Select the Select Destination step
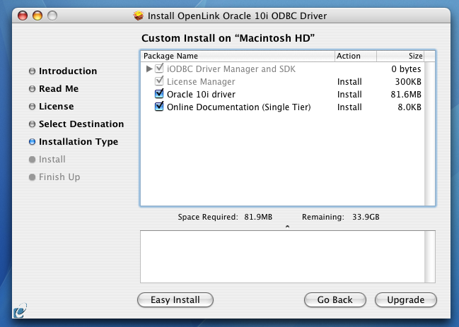The height and width of the screenshot is (327, 459). pyautogui.click(x=81, y=124)
